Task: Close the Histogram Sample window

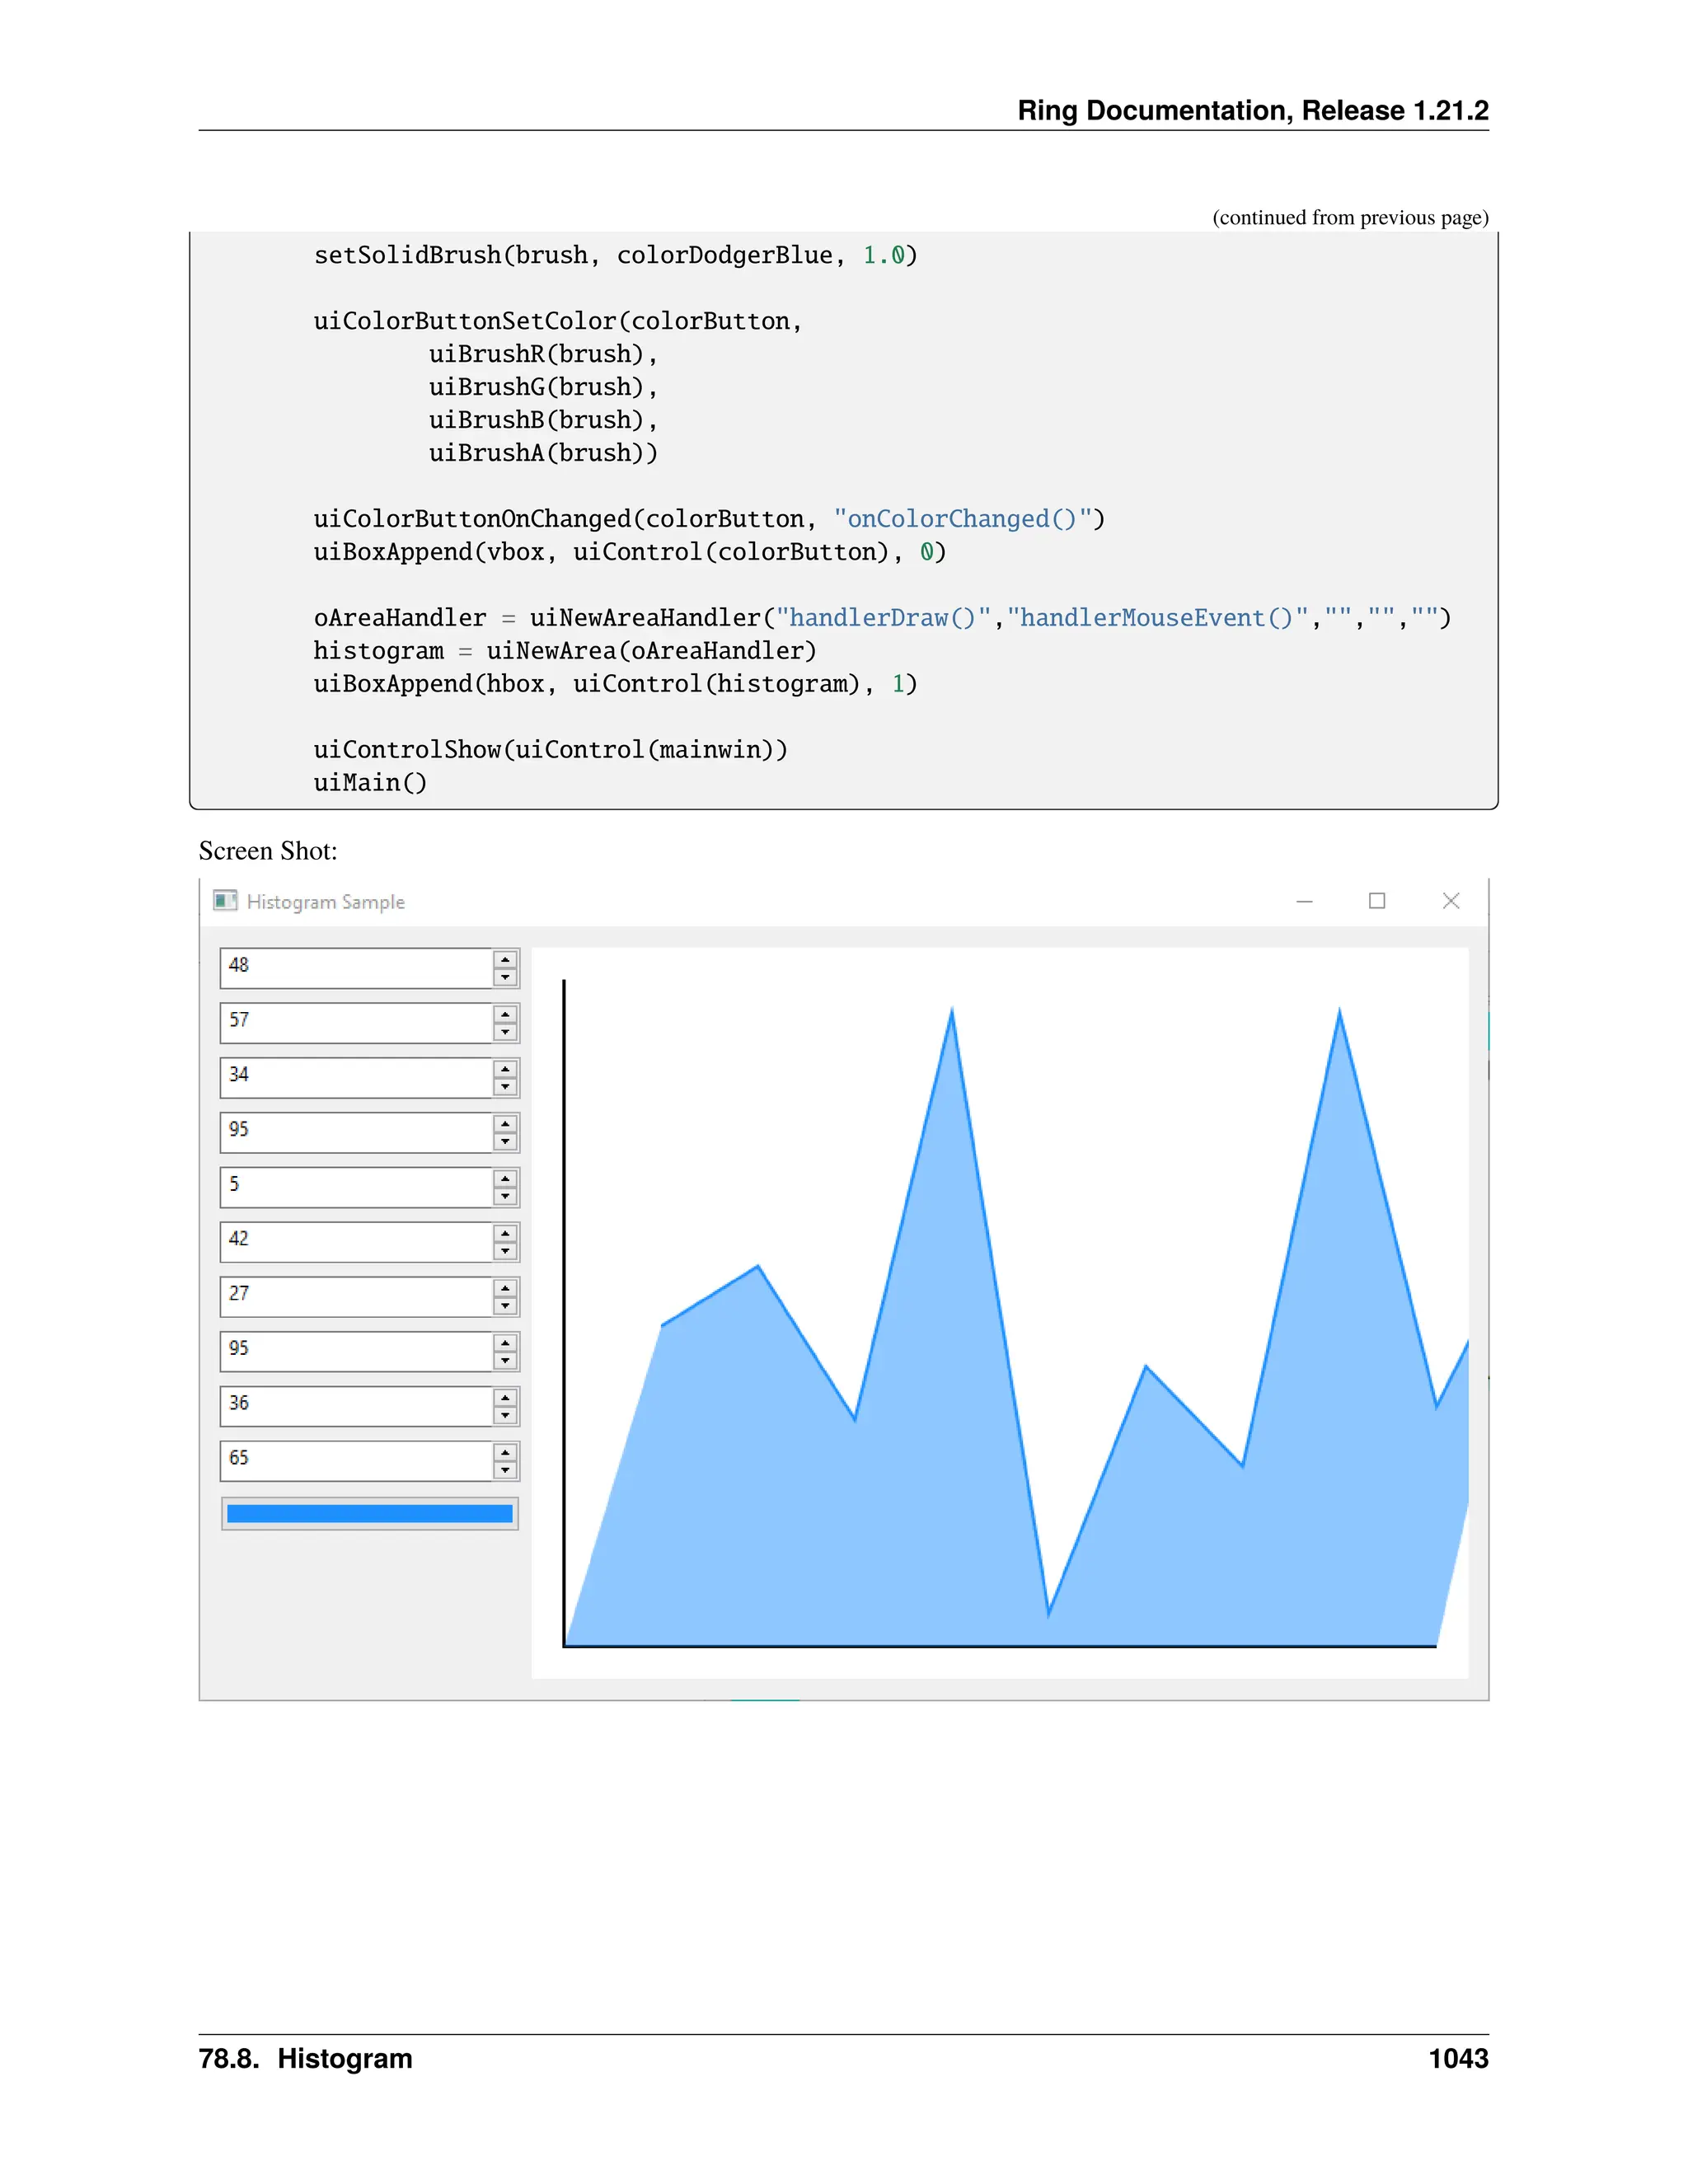Action: click(x=1451, y=901)
